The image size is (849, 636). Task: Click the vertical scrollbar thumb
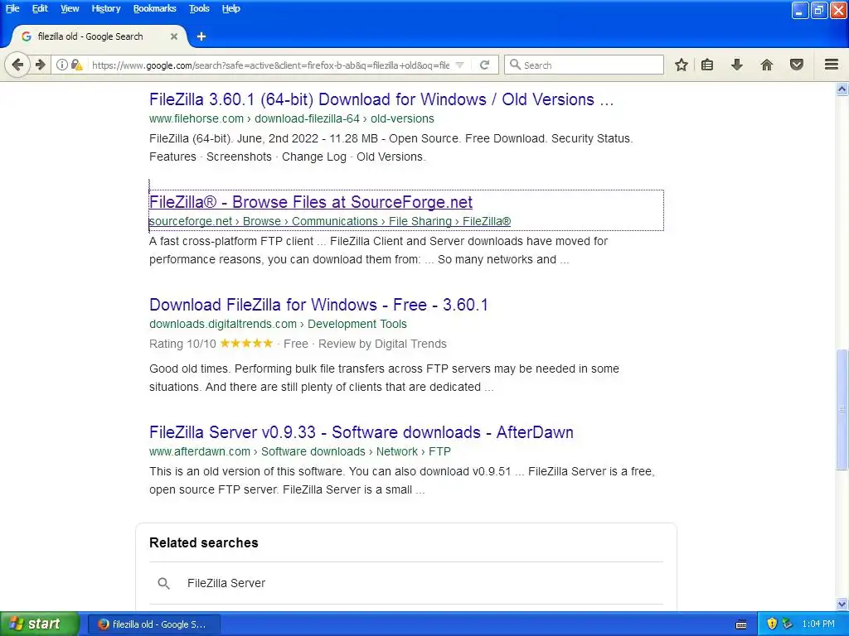pos(842,409)
